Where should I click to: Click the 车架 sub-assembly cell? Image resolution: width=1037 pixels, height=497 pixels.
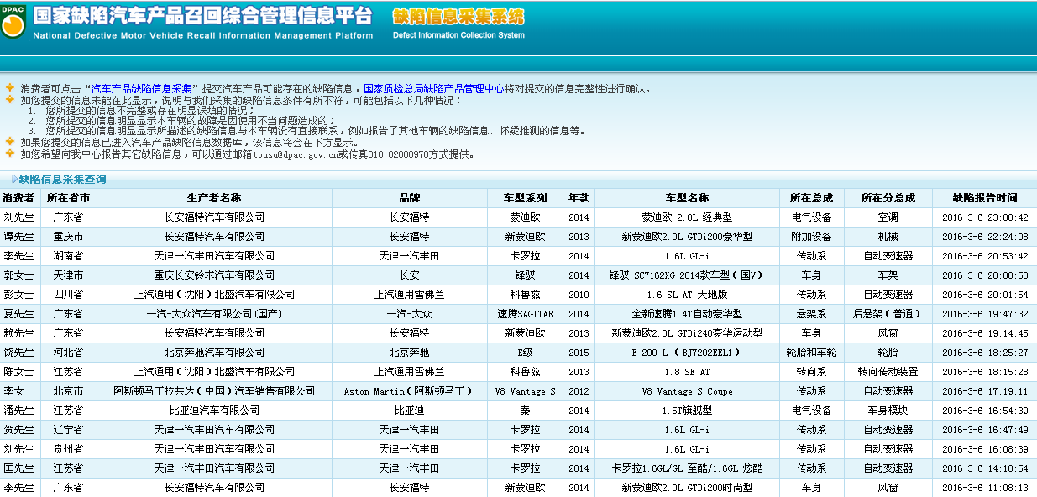[888, 275]
